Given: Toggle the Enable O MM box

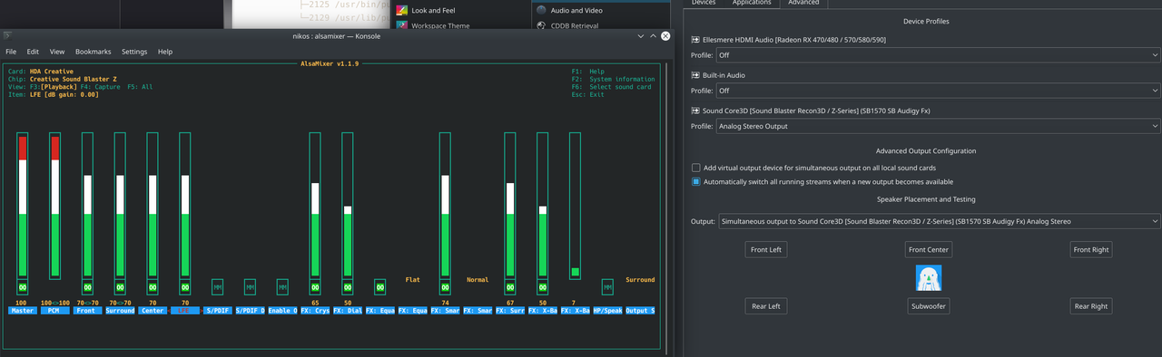Looking at the screenshot, I should click(282, 287).
